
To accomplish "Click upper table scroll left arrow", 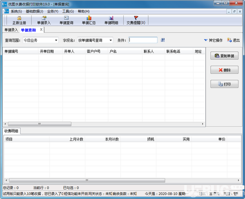I will point(5,124).
